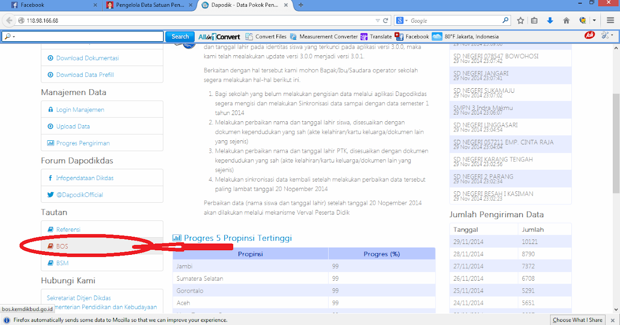This screenshot has height=325, width=620.
Task: Open the downloads arrow icon
Action: click(550, 21)
